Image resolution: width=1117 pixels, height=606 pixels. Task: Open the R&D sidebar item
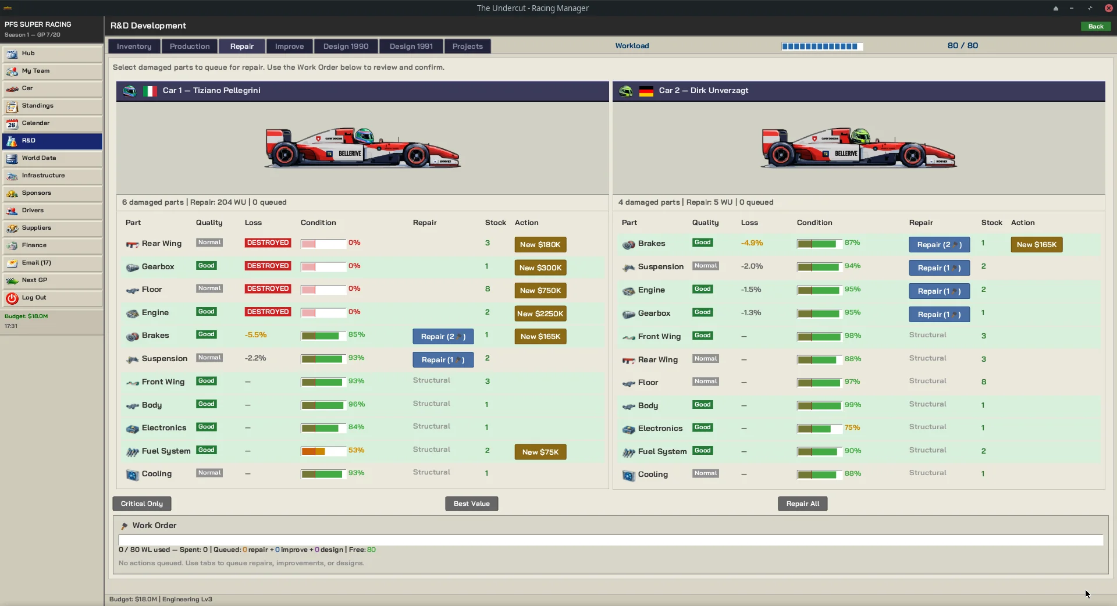click(52, 141)
